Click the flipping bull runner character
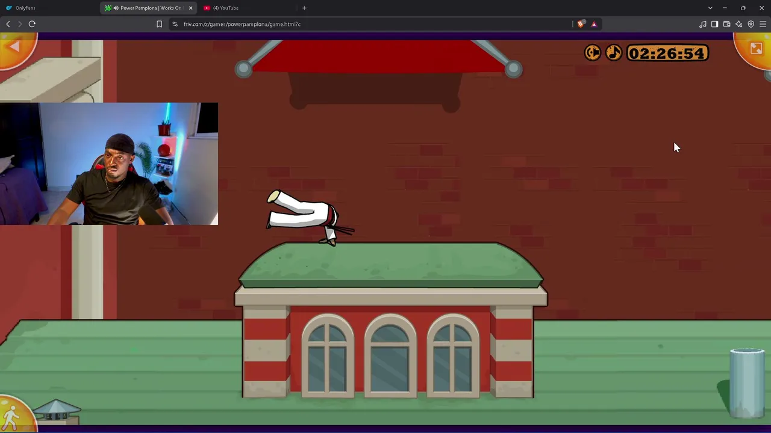 click(x=310, y=217)
